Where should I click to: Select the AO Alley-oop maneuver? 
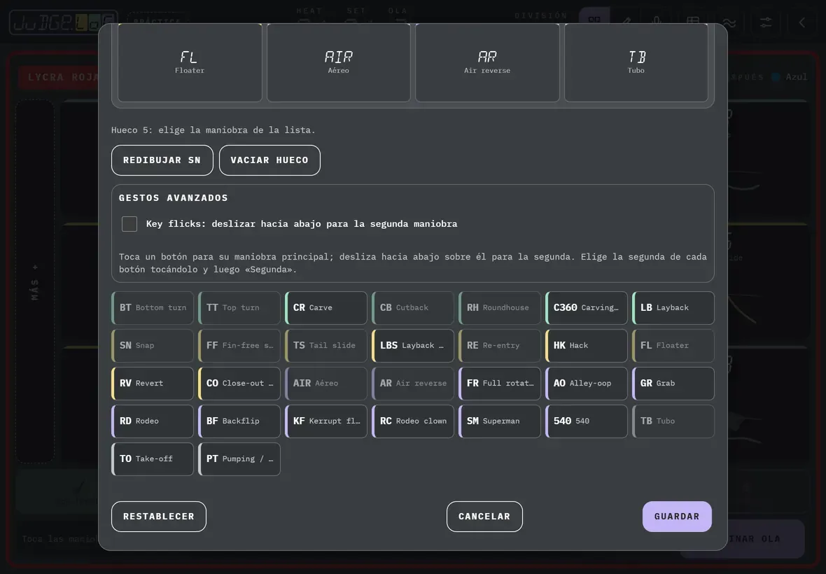(587, 384)
